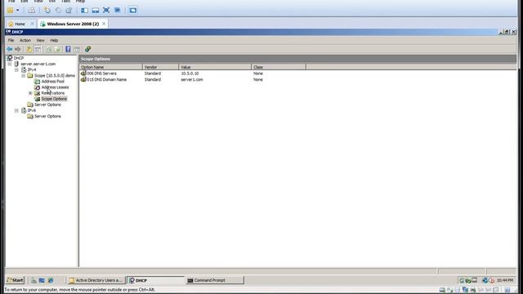This screenshot has height=294, width=523.
Task: Close the Windows Server 2008 (2) tab
Action: (104, 24)
